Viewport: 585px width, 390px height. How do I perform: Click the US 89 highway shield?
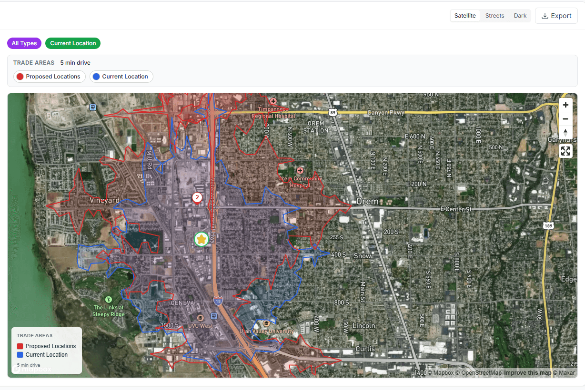click(x=332, y=113)
